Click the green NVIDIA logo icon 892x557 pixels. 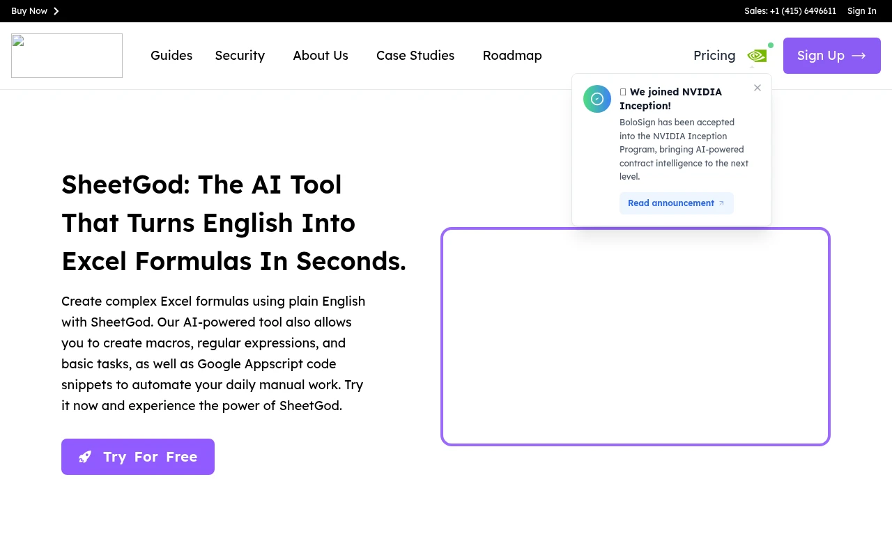(x=757, y=56)
